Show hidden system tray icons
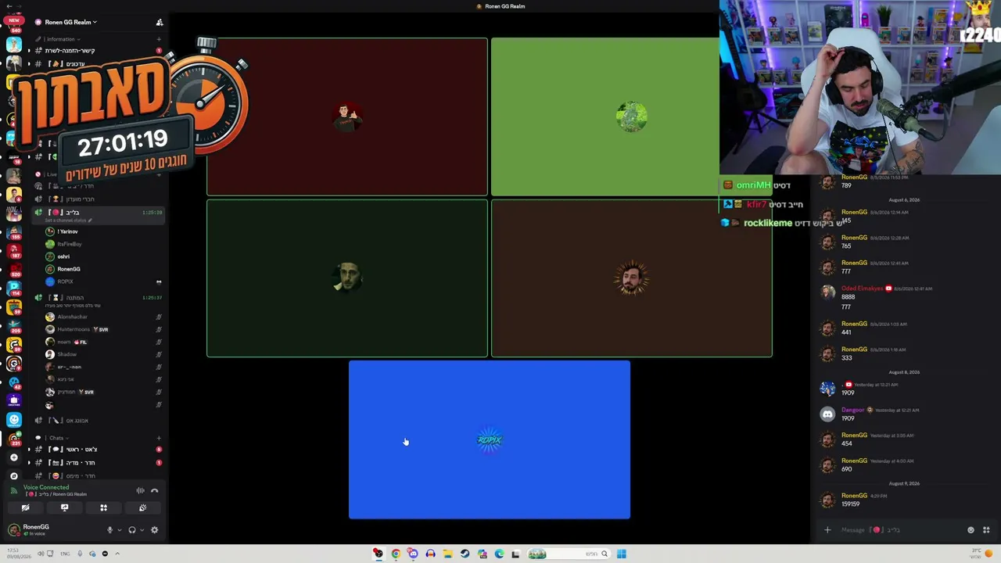Screen dimensions: 1001x563 [x=117, y=554]
